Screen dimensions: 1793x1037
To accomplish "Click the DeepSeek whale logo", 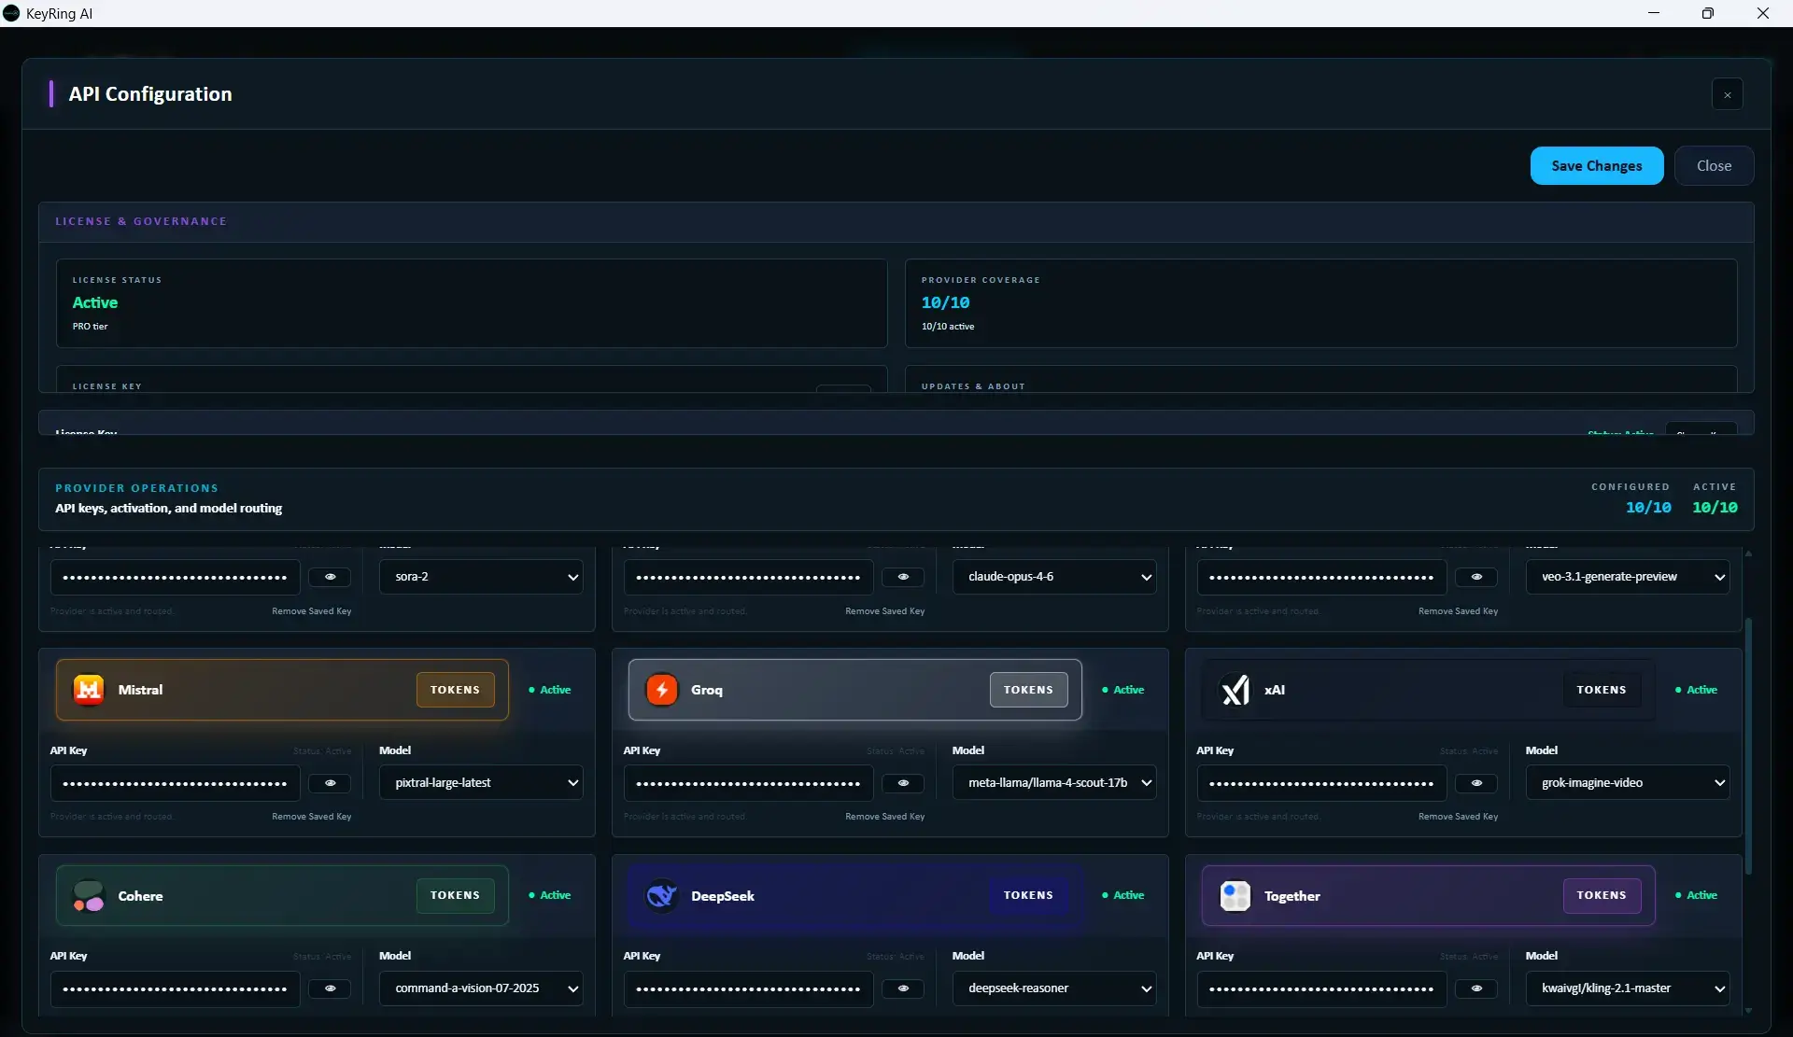I will pos(661,896).
